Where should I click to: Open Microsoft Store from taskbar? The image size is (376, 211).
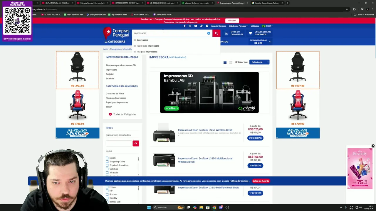[x=208, y=207]
